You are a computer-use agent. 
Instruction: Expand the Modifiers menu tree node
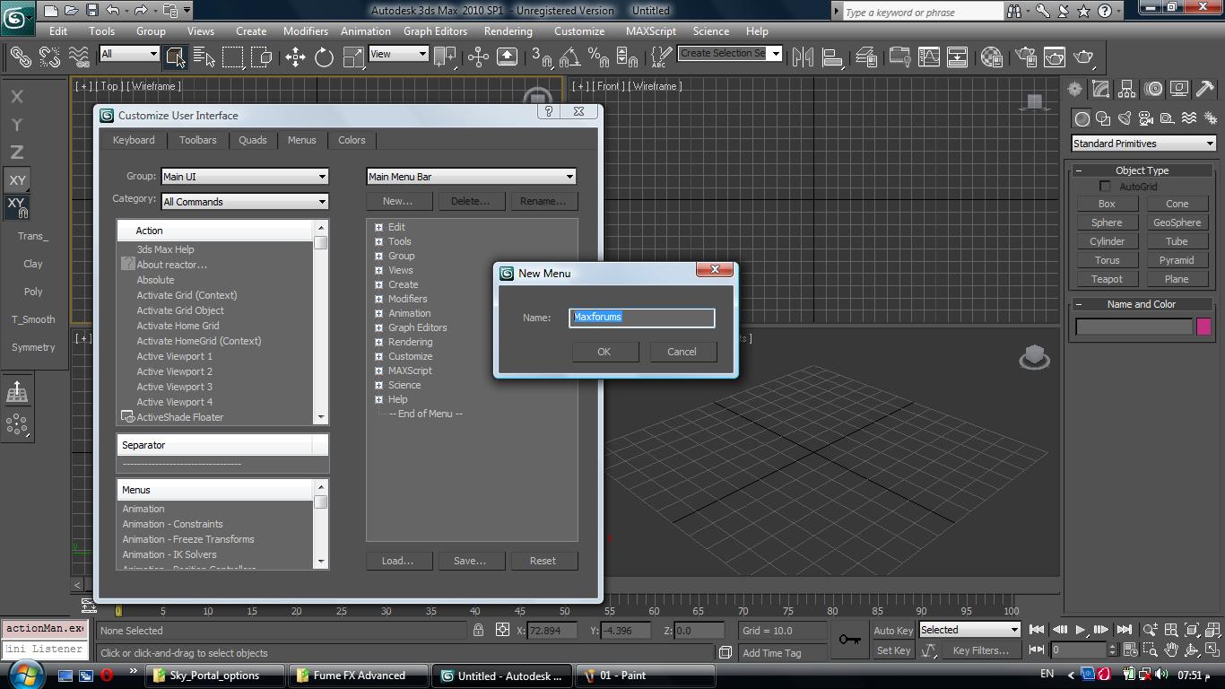click(378, 299)
